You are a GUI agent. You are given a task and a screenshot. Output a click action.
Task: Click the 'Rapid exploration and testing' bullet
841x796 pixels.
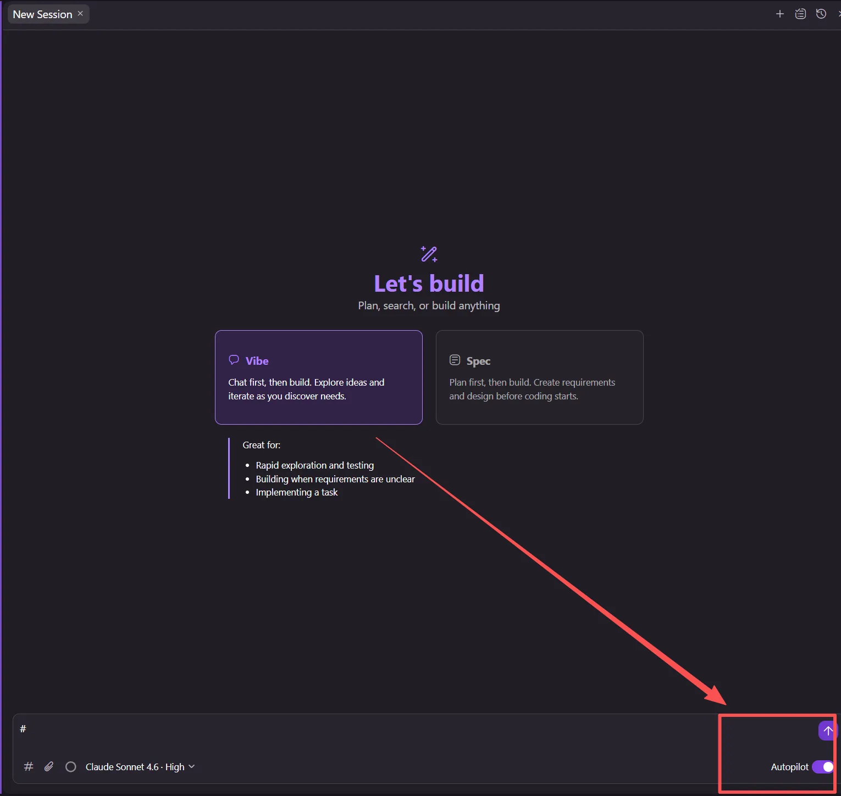point(315,465)
